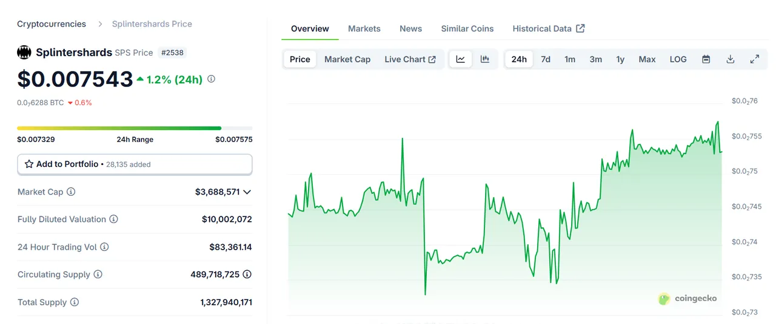
Task: Add Splintershards to portfolio
Action: [135, 164]
